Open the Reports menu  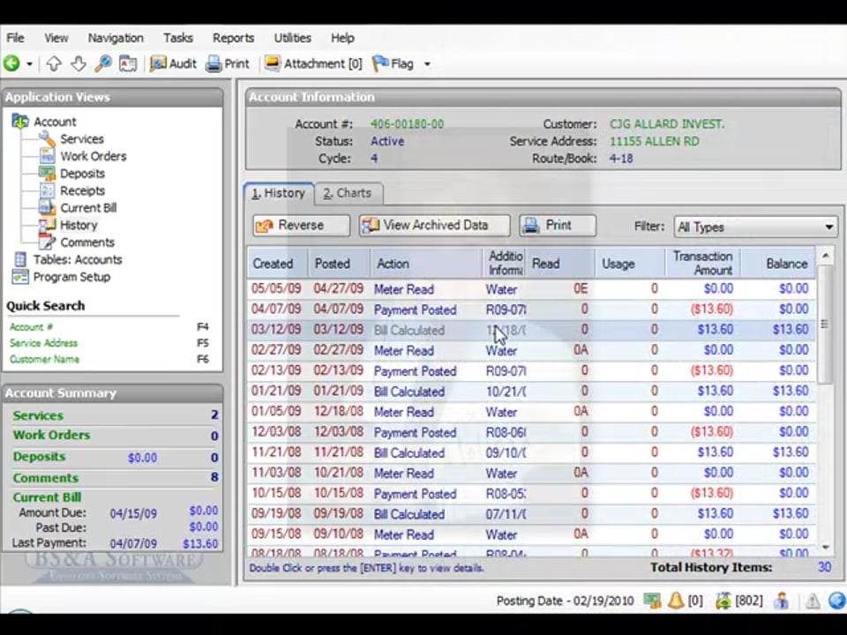tap(233, 38)
